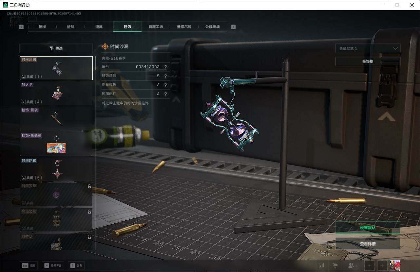
Task: Go to previous tab with Q key icon
Action: (22, 27)
